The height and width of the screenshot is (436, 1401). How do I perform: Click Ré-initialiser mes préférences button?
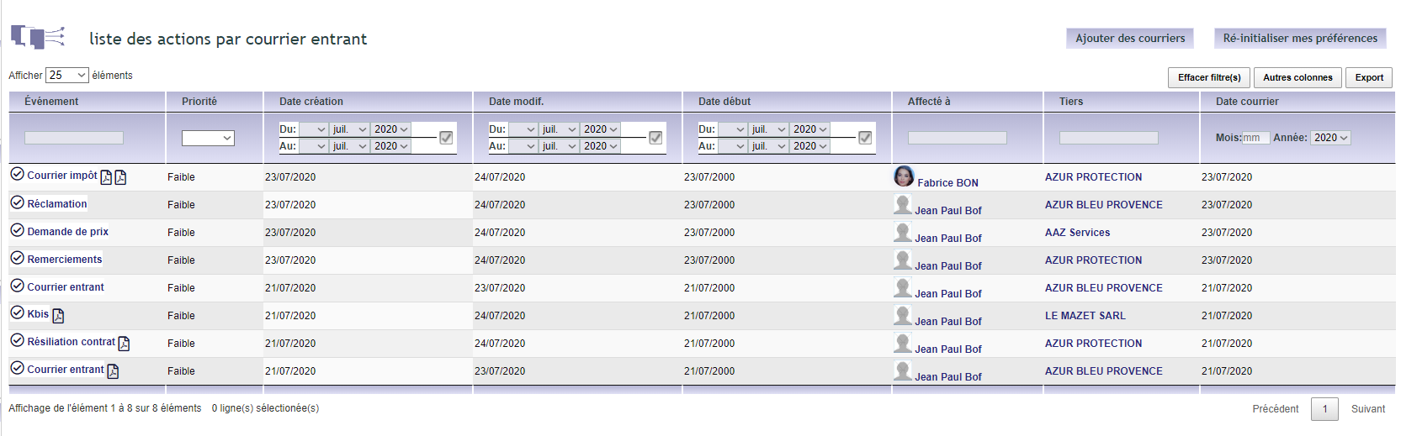point(1300,39)
